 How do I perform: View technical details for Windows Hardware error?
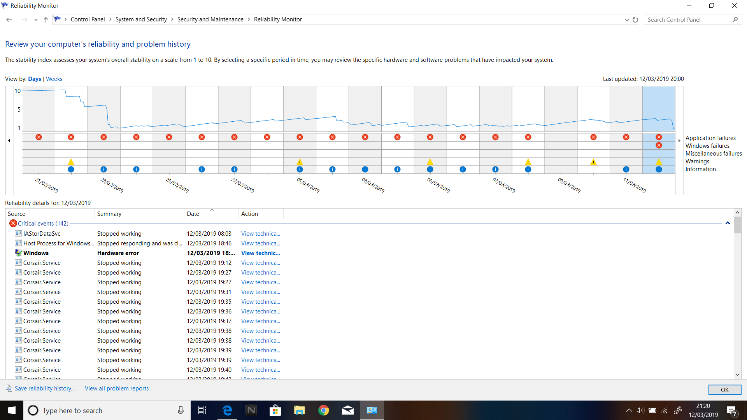(261, 253)
